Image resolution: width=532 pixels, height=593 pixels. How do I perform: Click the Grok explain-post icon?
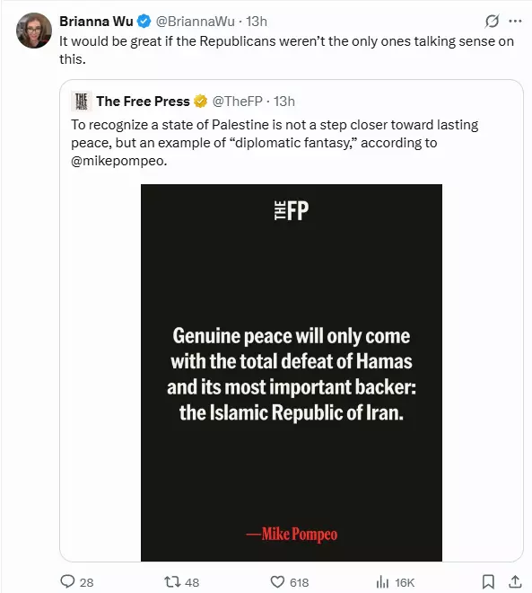click(x=492, y=22)
